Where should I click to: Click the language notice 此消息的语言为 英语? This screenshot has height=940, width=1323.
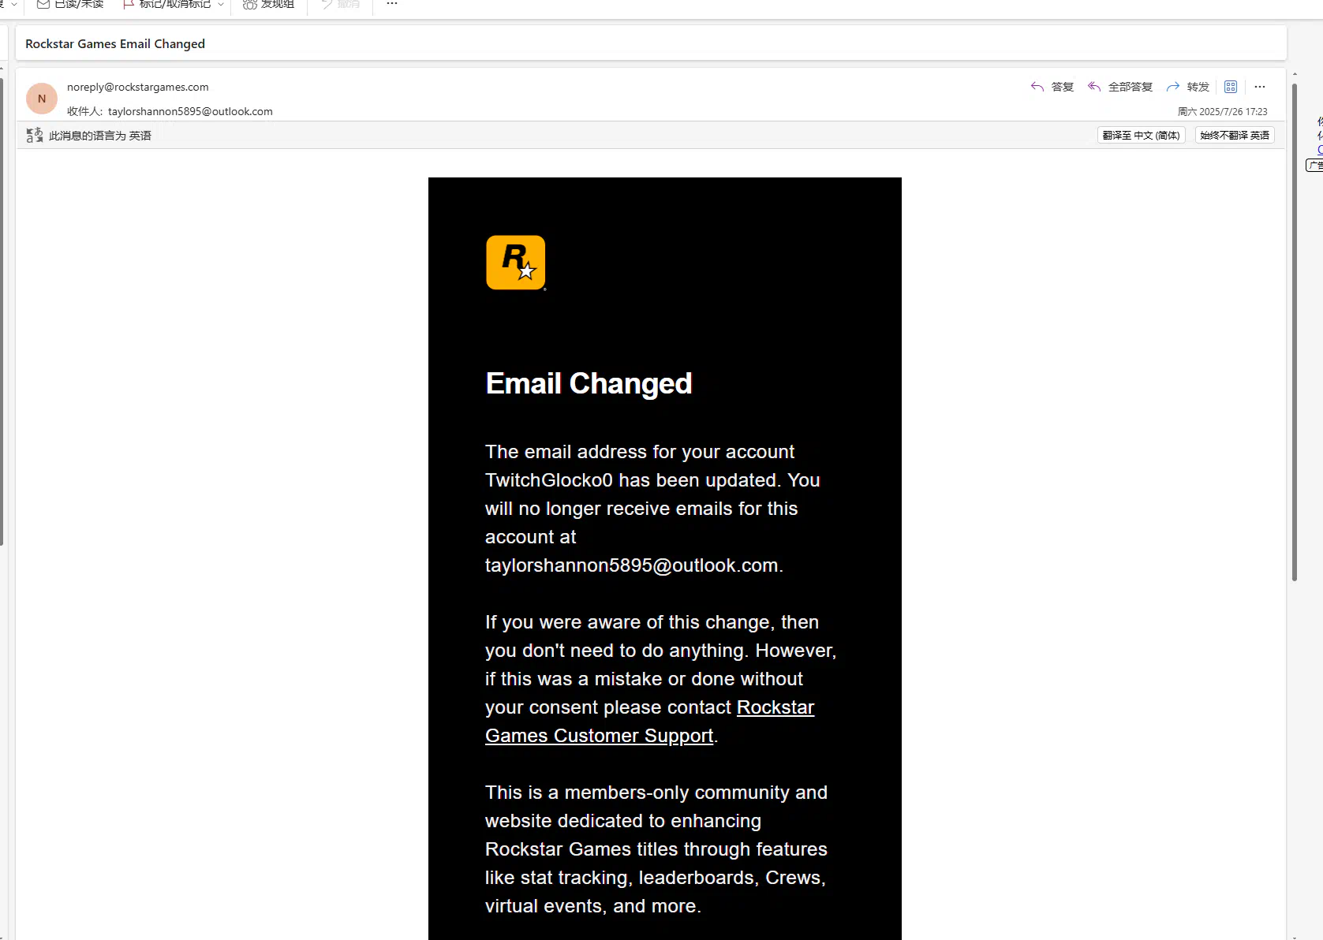tap(100, 136)
